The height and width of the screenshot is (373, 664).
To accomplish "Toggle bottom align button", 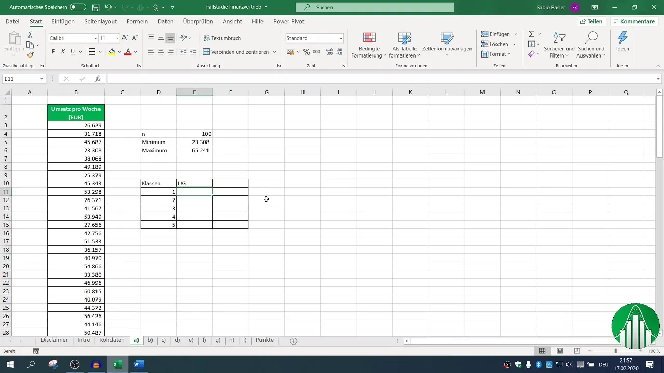I will point(171,38).
